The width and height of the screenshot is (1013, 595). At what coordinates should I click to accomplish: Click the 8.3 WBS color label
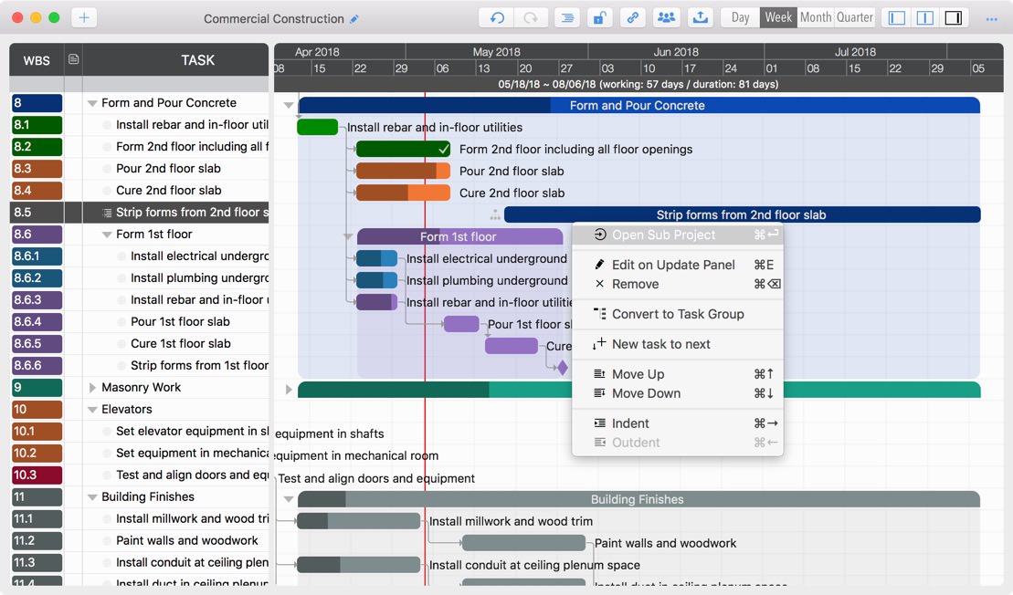[x=37, y=169]
